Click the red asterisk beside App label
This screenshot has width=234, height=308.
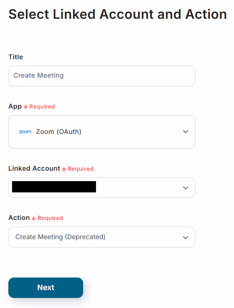click(x=26, y=107)
